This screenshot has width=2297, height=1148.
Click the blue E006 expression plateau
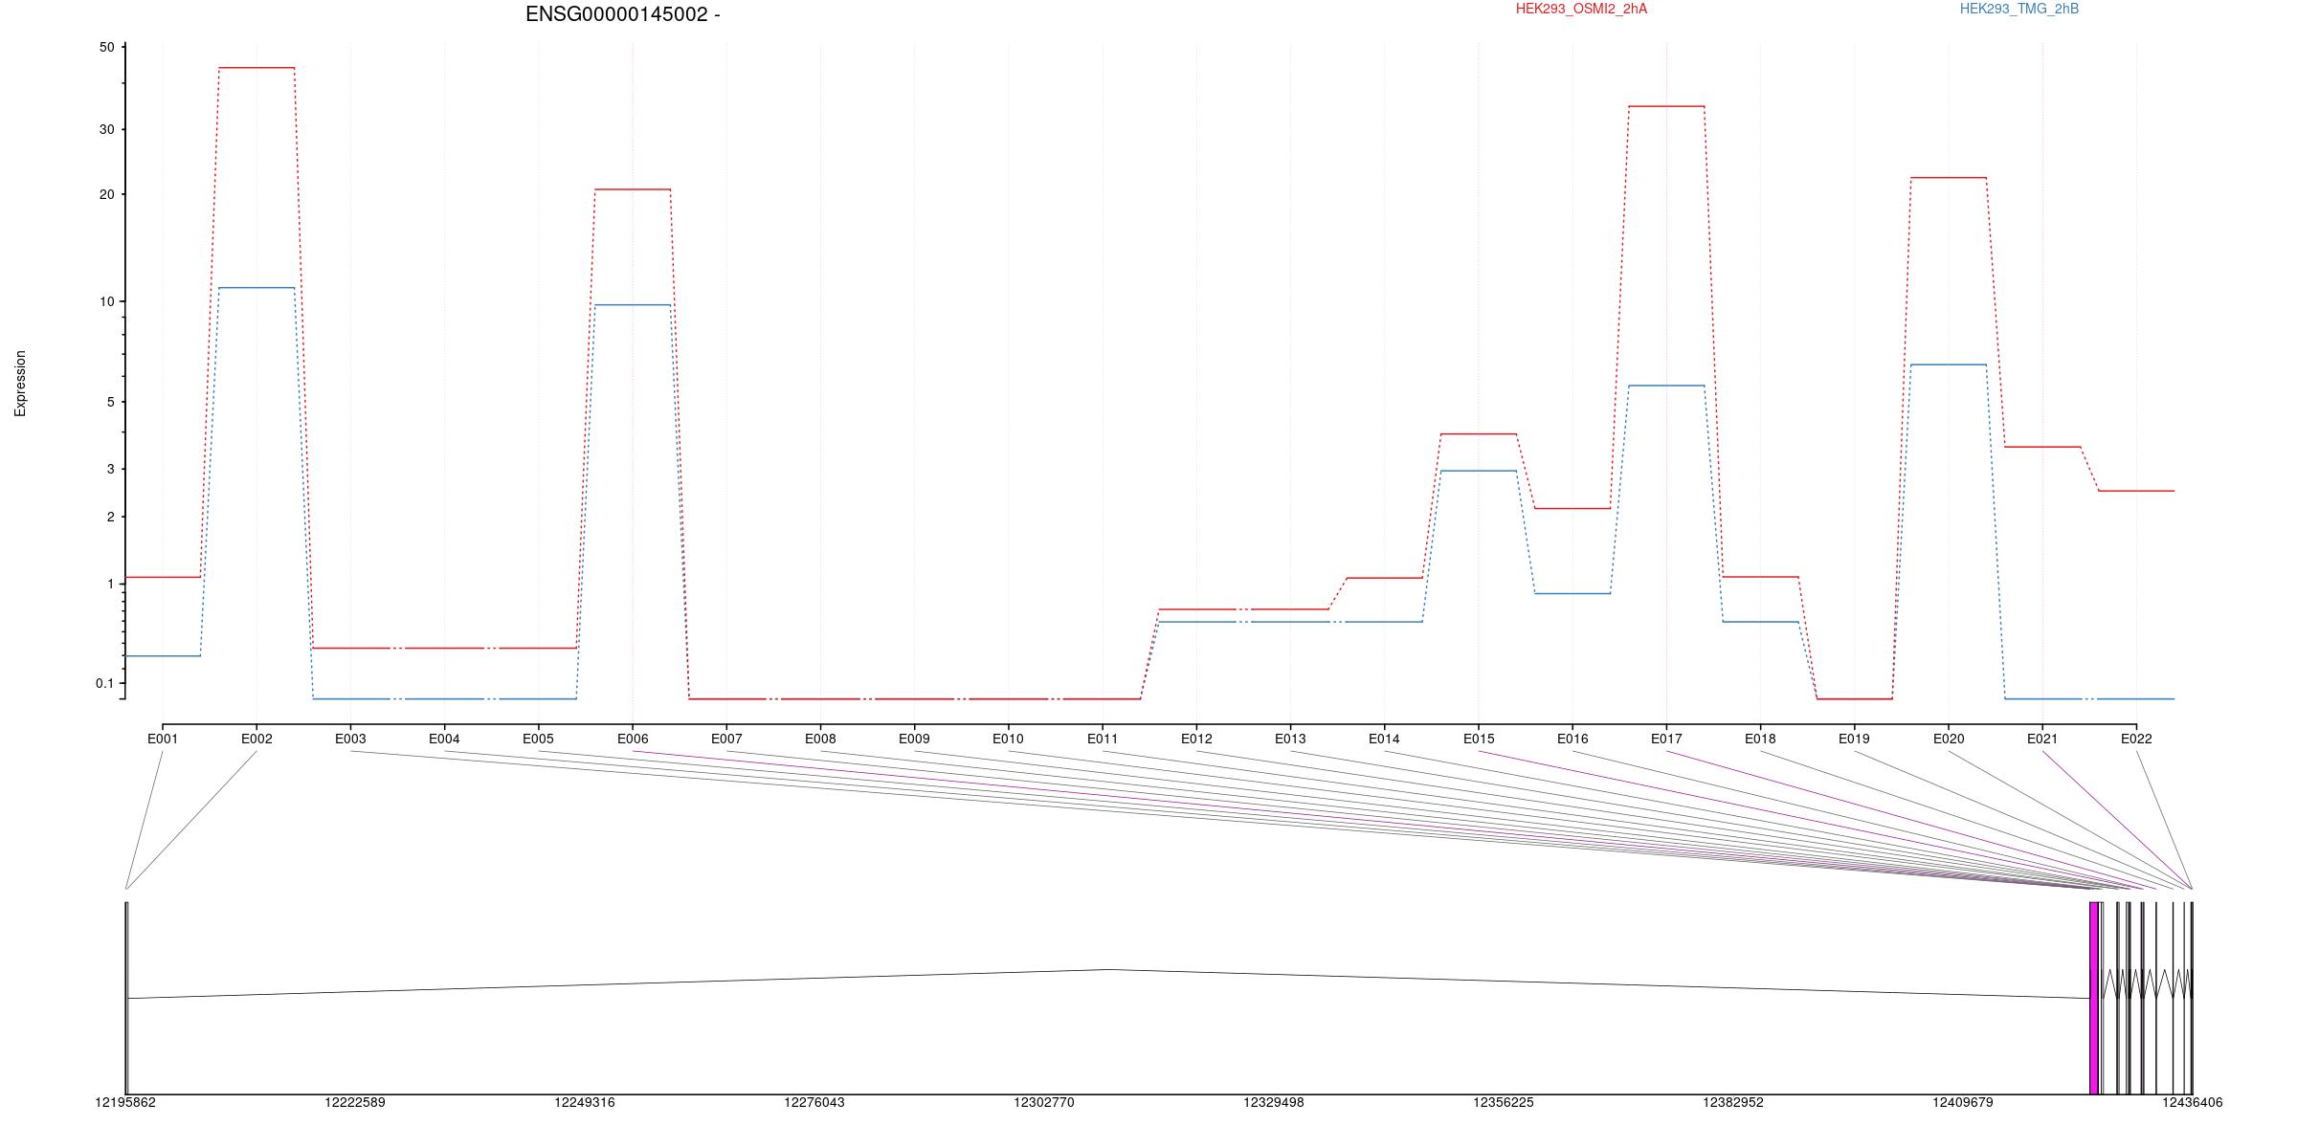[633, 305]
